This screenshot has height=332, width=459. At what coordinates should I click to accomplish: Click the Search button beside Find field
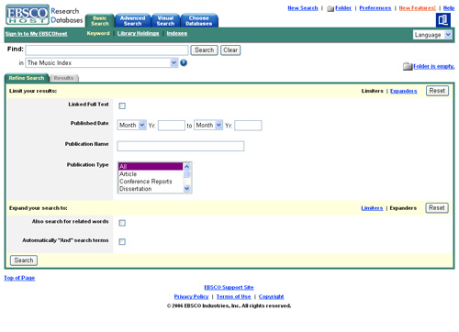(x=205, y=50)
